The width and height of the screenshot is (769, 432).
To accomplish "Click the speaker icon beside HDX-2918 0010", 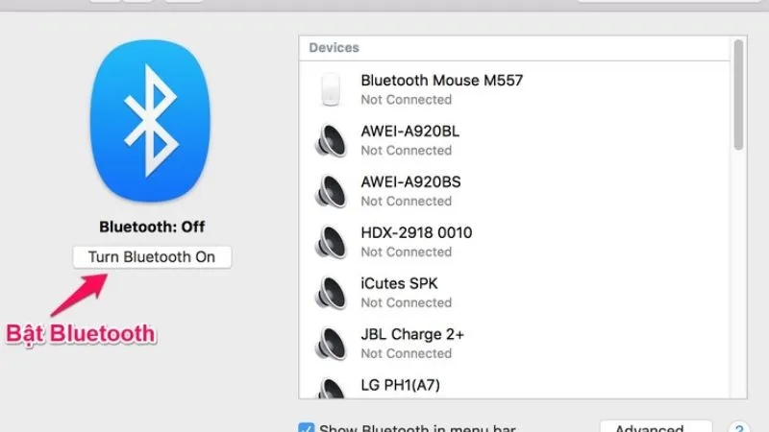I will pyautogui.click(x=331, y=242).
